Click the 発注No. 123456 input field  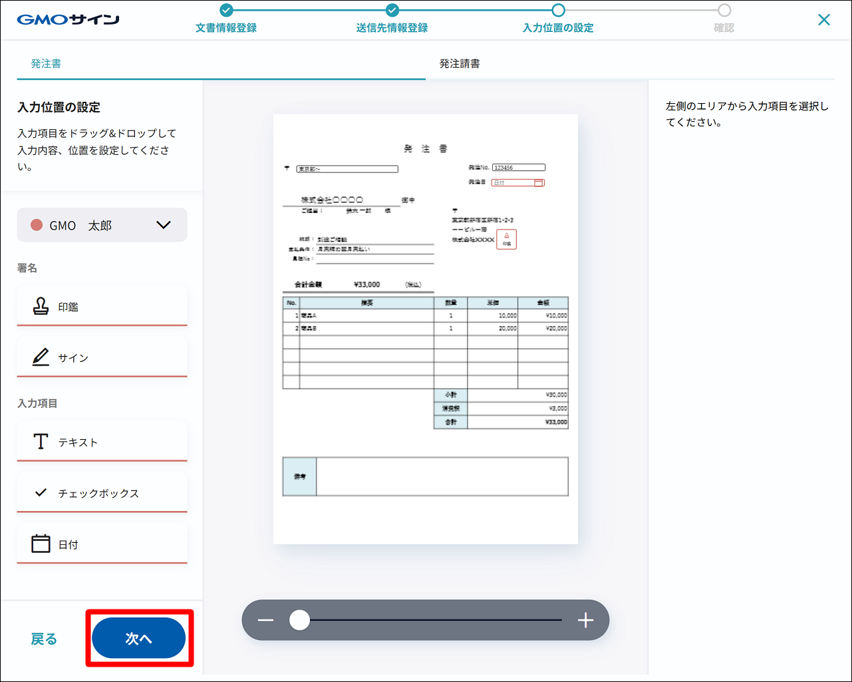519,168
